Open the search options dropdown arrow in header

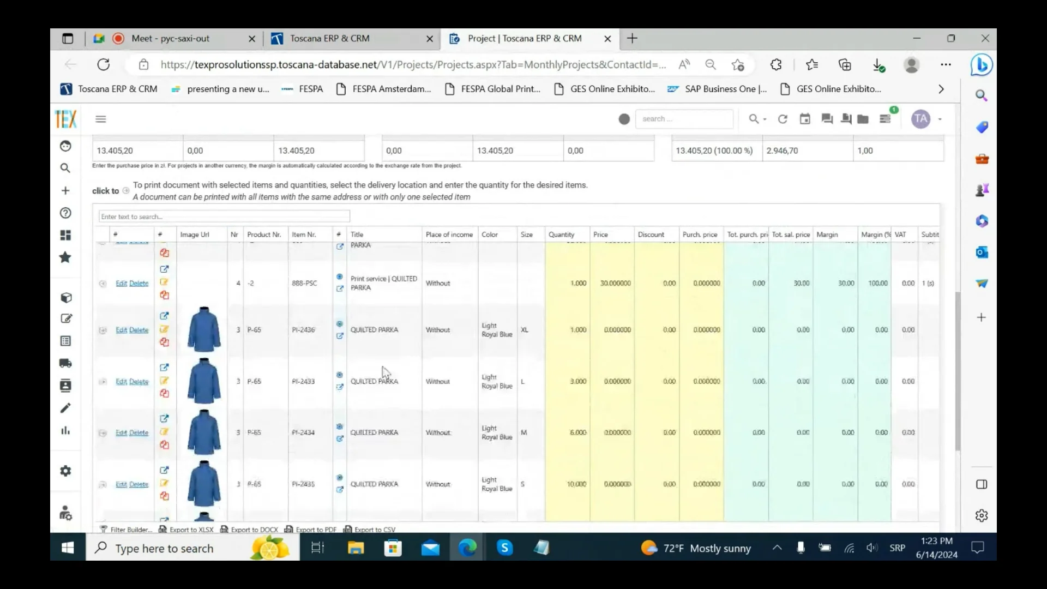pos(765,119)
